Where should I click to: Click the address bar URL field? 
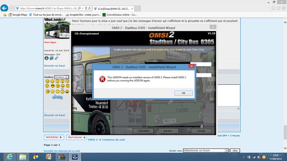pos(48,8)
